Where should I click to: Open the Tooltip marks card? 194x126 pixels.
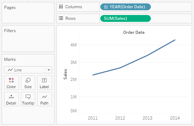(x=28, y=99)
